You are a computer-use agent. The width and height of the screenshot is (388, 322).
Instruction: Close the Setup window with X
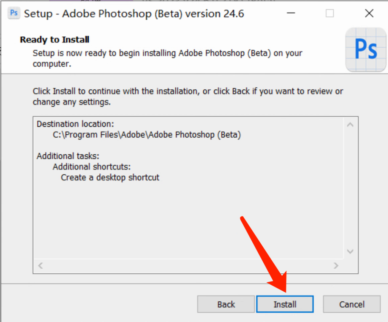[x=369, y=14]
